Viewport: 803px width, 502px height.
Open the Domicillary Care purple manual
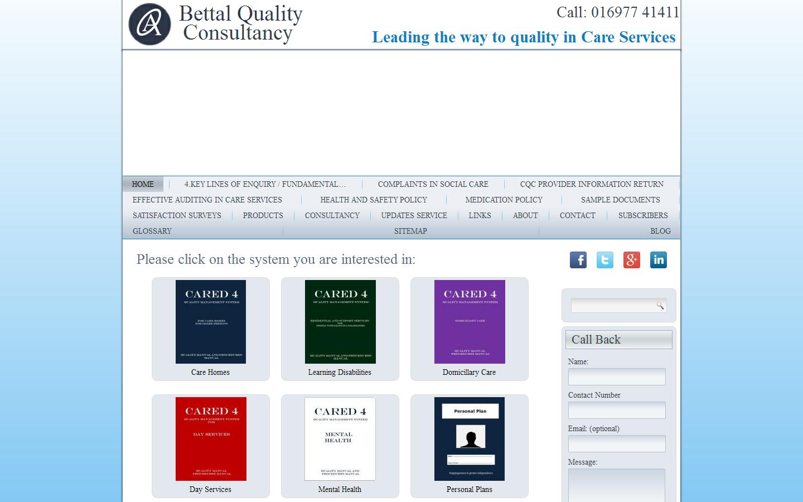point(469,322)
